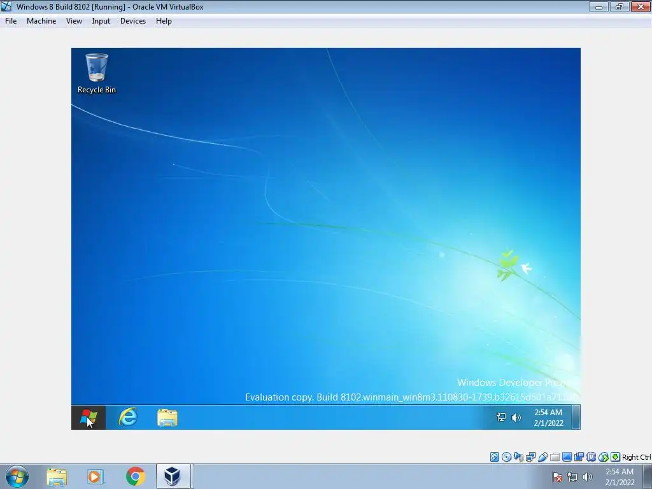Screen dimensions: 652x489
Task: Open the File menu in VirtualBox
Action: click(x=11, y=21)
